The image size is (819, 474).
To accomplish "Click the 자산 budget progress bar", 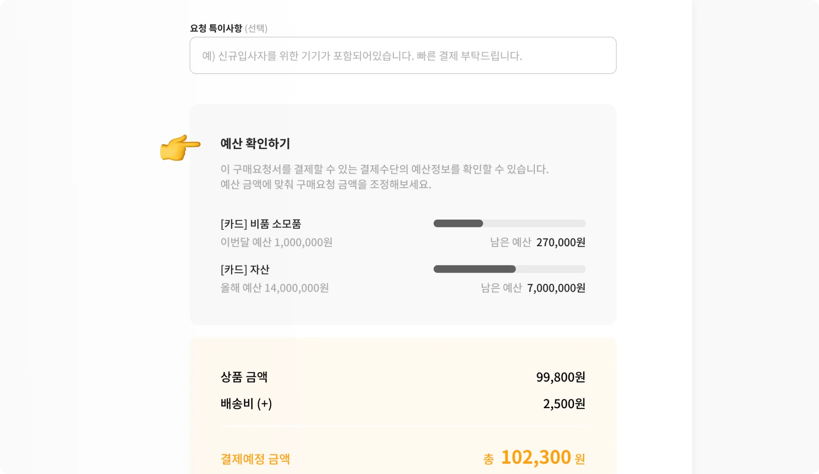I will tap(509, 269).
